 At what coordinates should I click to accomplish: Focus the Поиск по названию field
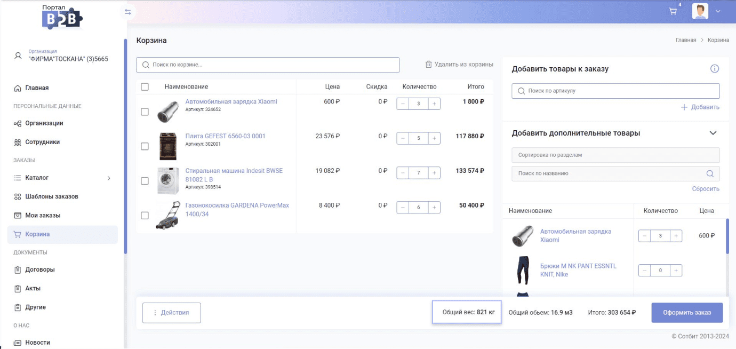[x=615, y=173]
